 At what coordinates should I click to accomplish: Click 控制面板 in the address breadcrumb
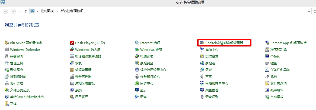pyautogui.click(x=47, y=11)
